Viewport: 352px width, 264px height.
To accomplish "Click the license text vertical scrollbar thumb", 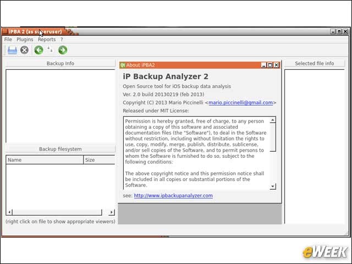I will (273, 137).
